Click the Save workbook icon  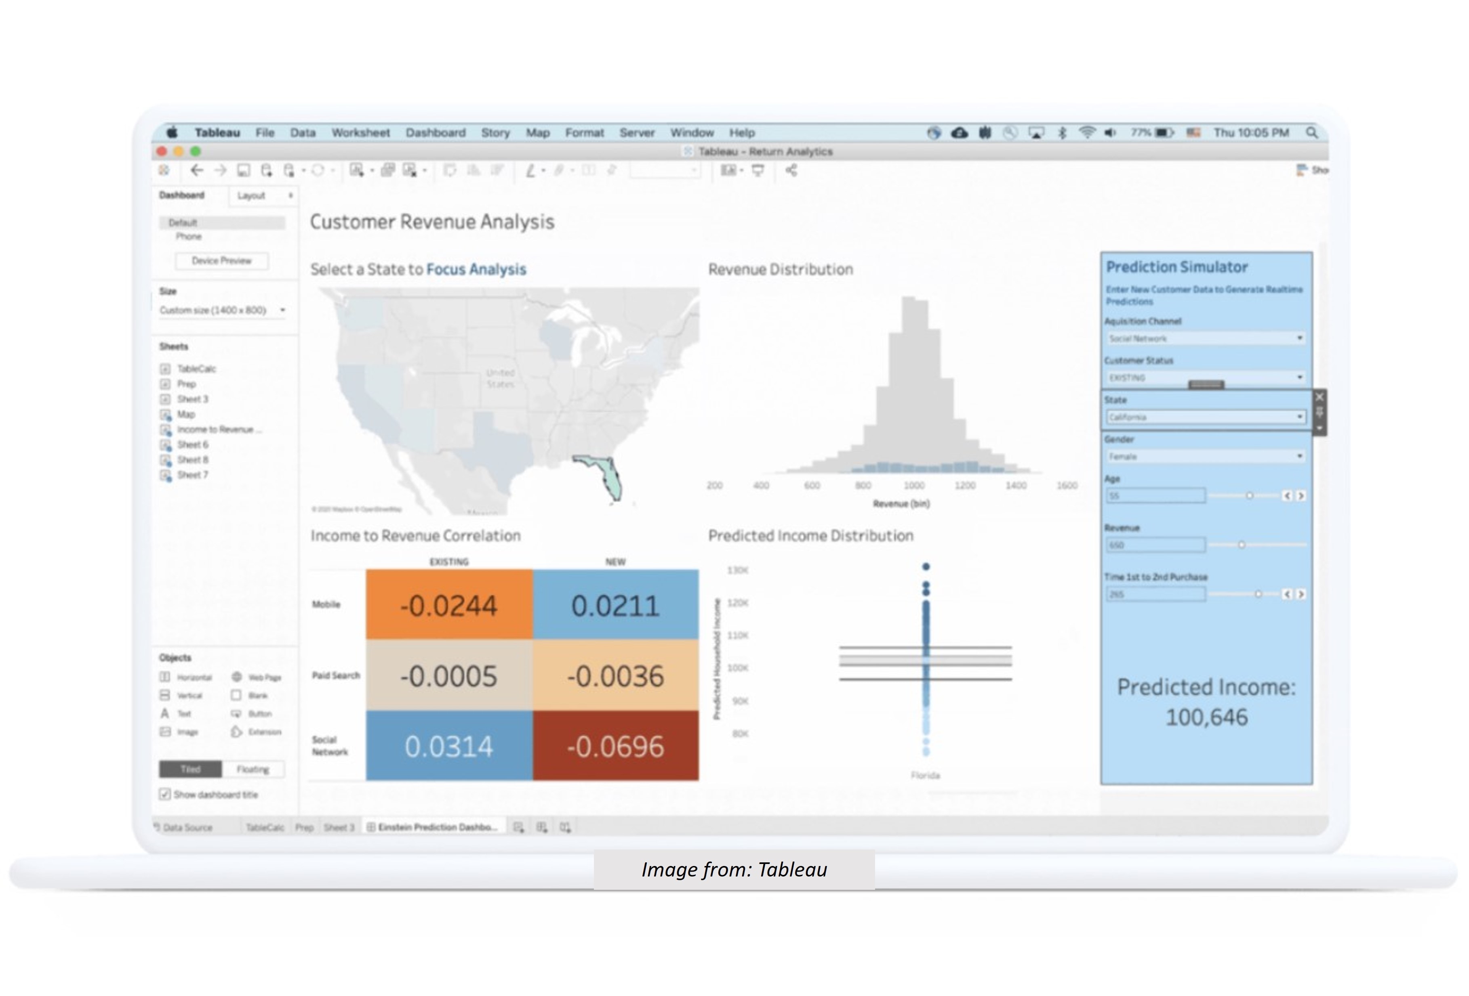243,170
